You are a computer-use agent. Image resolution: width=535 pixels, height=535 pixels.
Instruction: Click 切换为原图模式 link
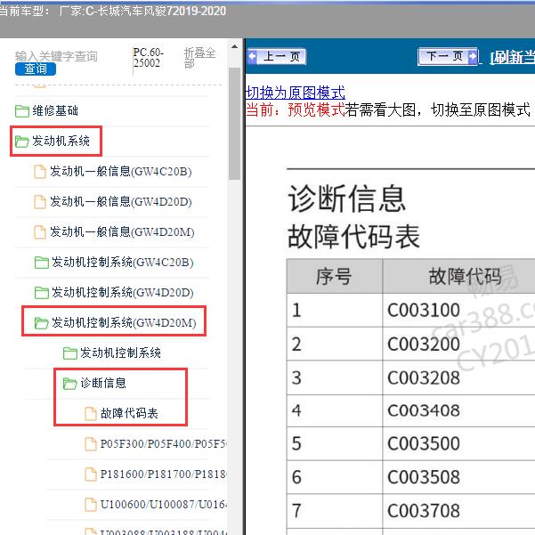pyautogui.click(x=296, y=93)
